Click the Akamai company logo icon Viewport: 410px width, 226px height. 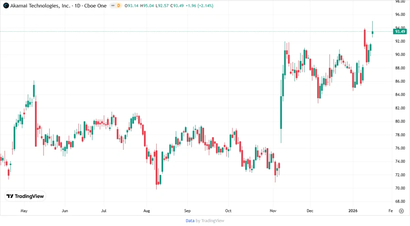[x=6, y=6]
